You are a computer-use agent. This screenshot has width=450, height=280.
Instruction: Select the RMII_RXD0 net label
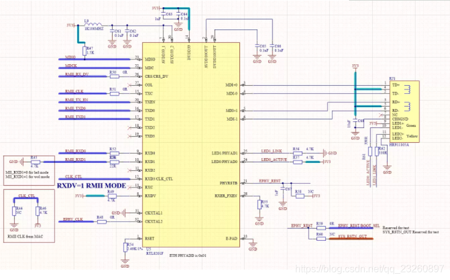75,151
